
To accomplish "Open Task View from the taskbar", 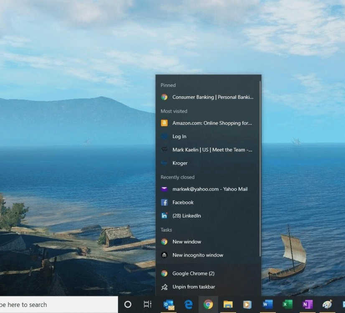I will [x=147, y=304].
